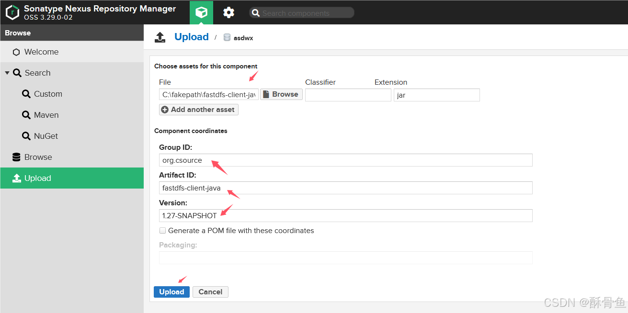Image resolution: width=628 pixels, height=313 pixels.
Task: Click the Classifier input field
Action: 348,95
